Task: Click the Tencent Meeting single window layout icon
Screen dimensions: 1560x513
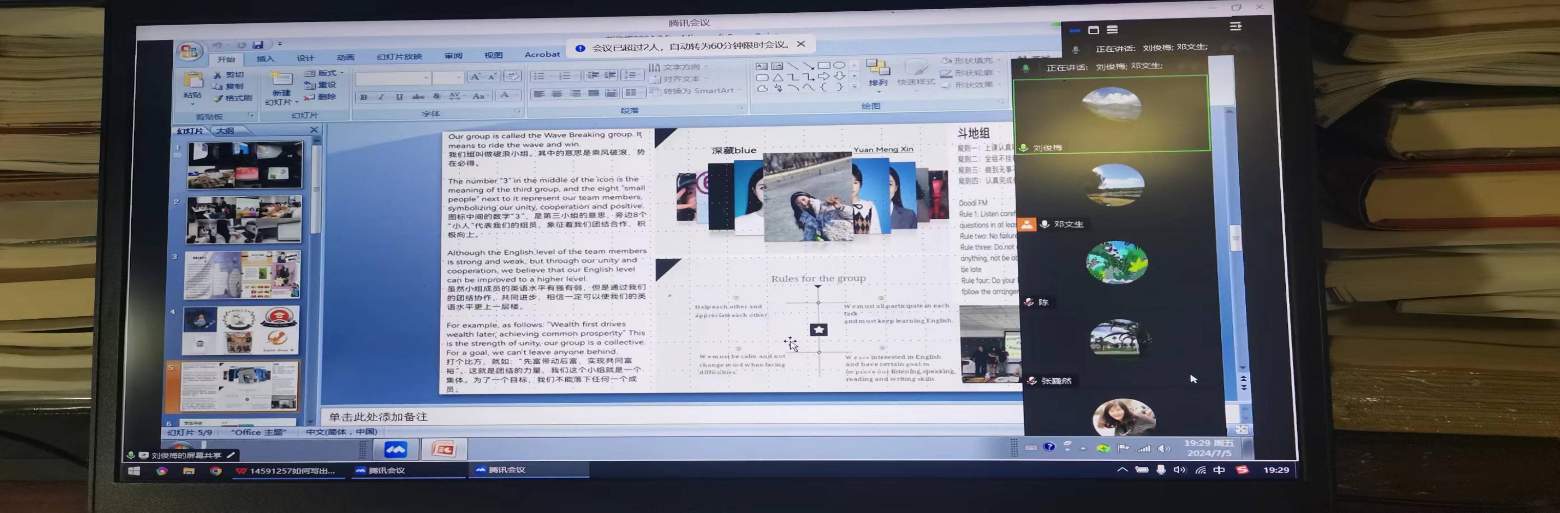Action: 1093,30
